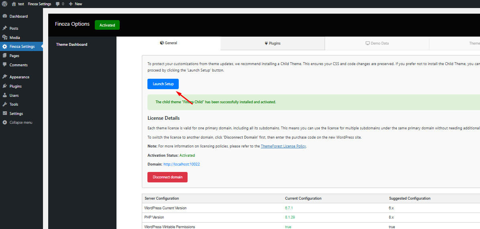480x229 pixels.
Task: Click the Finoza Settings gear icon
Action: (4, 47)
